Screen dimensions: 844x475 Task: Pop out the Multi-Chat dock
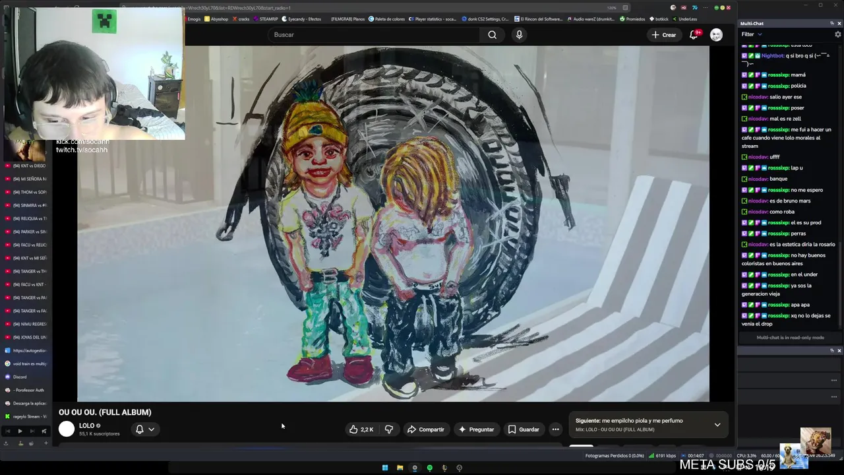point(831,23)
